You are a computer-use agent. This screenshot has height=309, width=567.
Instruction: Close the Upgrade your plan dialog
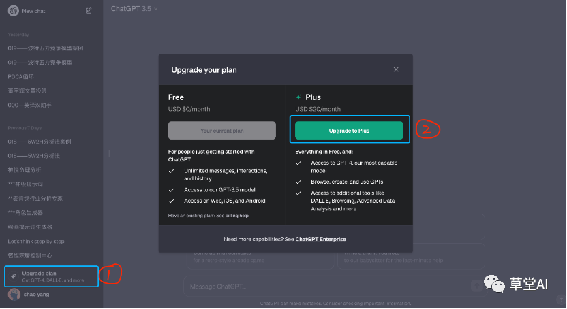(396, 69)
